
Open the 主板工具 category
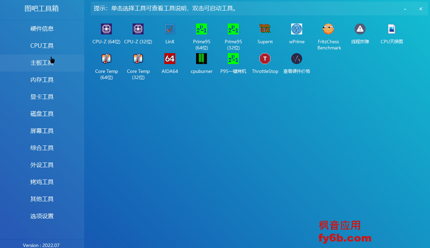click(42, 63)
